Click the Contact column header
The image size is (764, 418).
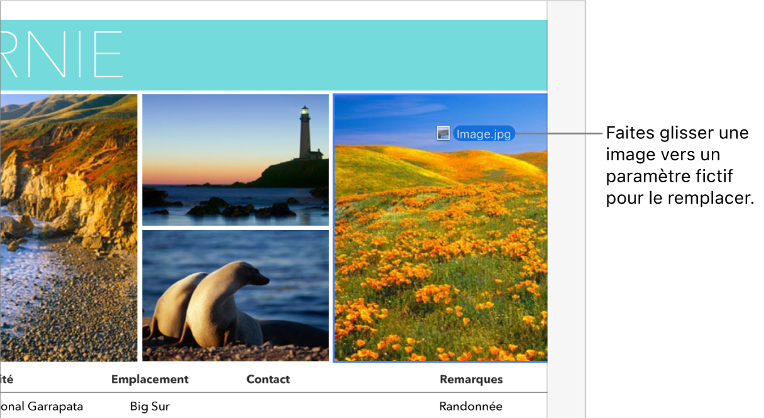click(268, 379)
